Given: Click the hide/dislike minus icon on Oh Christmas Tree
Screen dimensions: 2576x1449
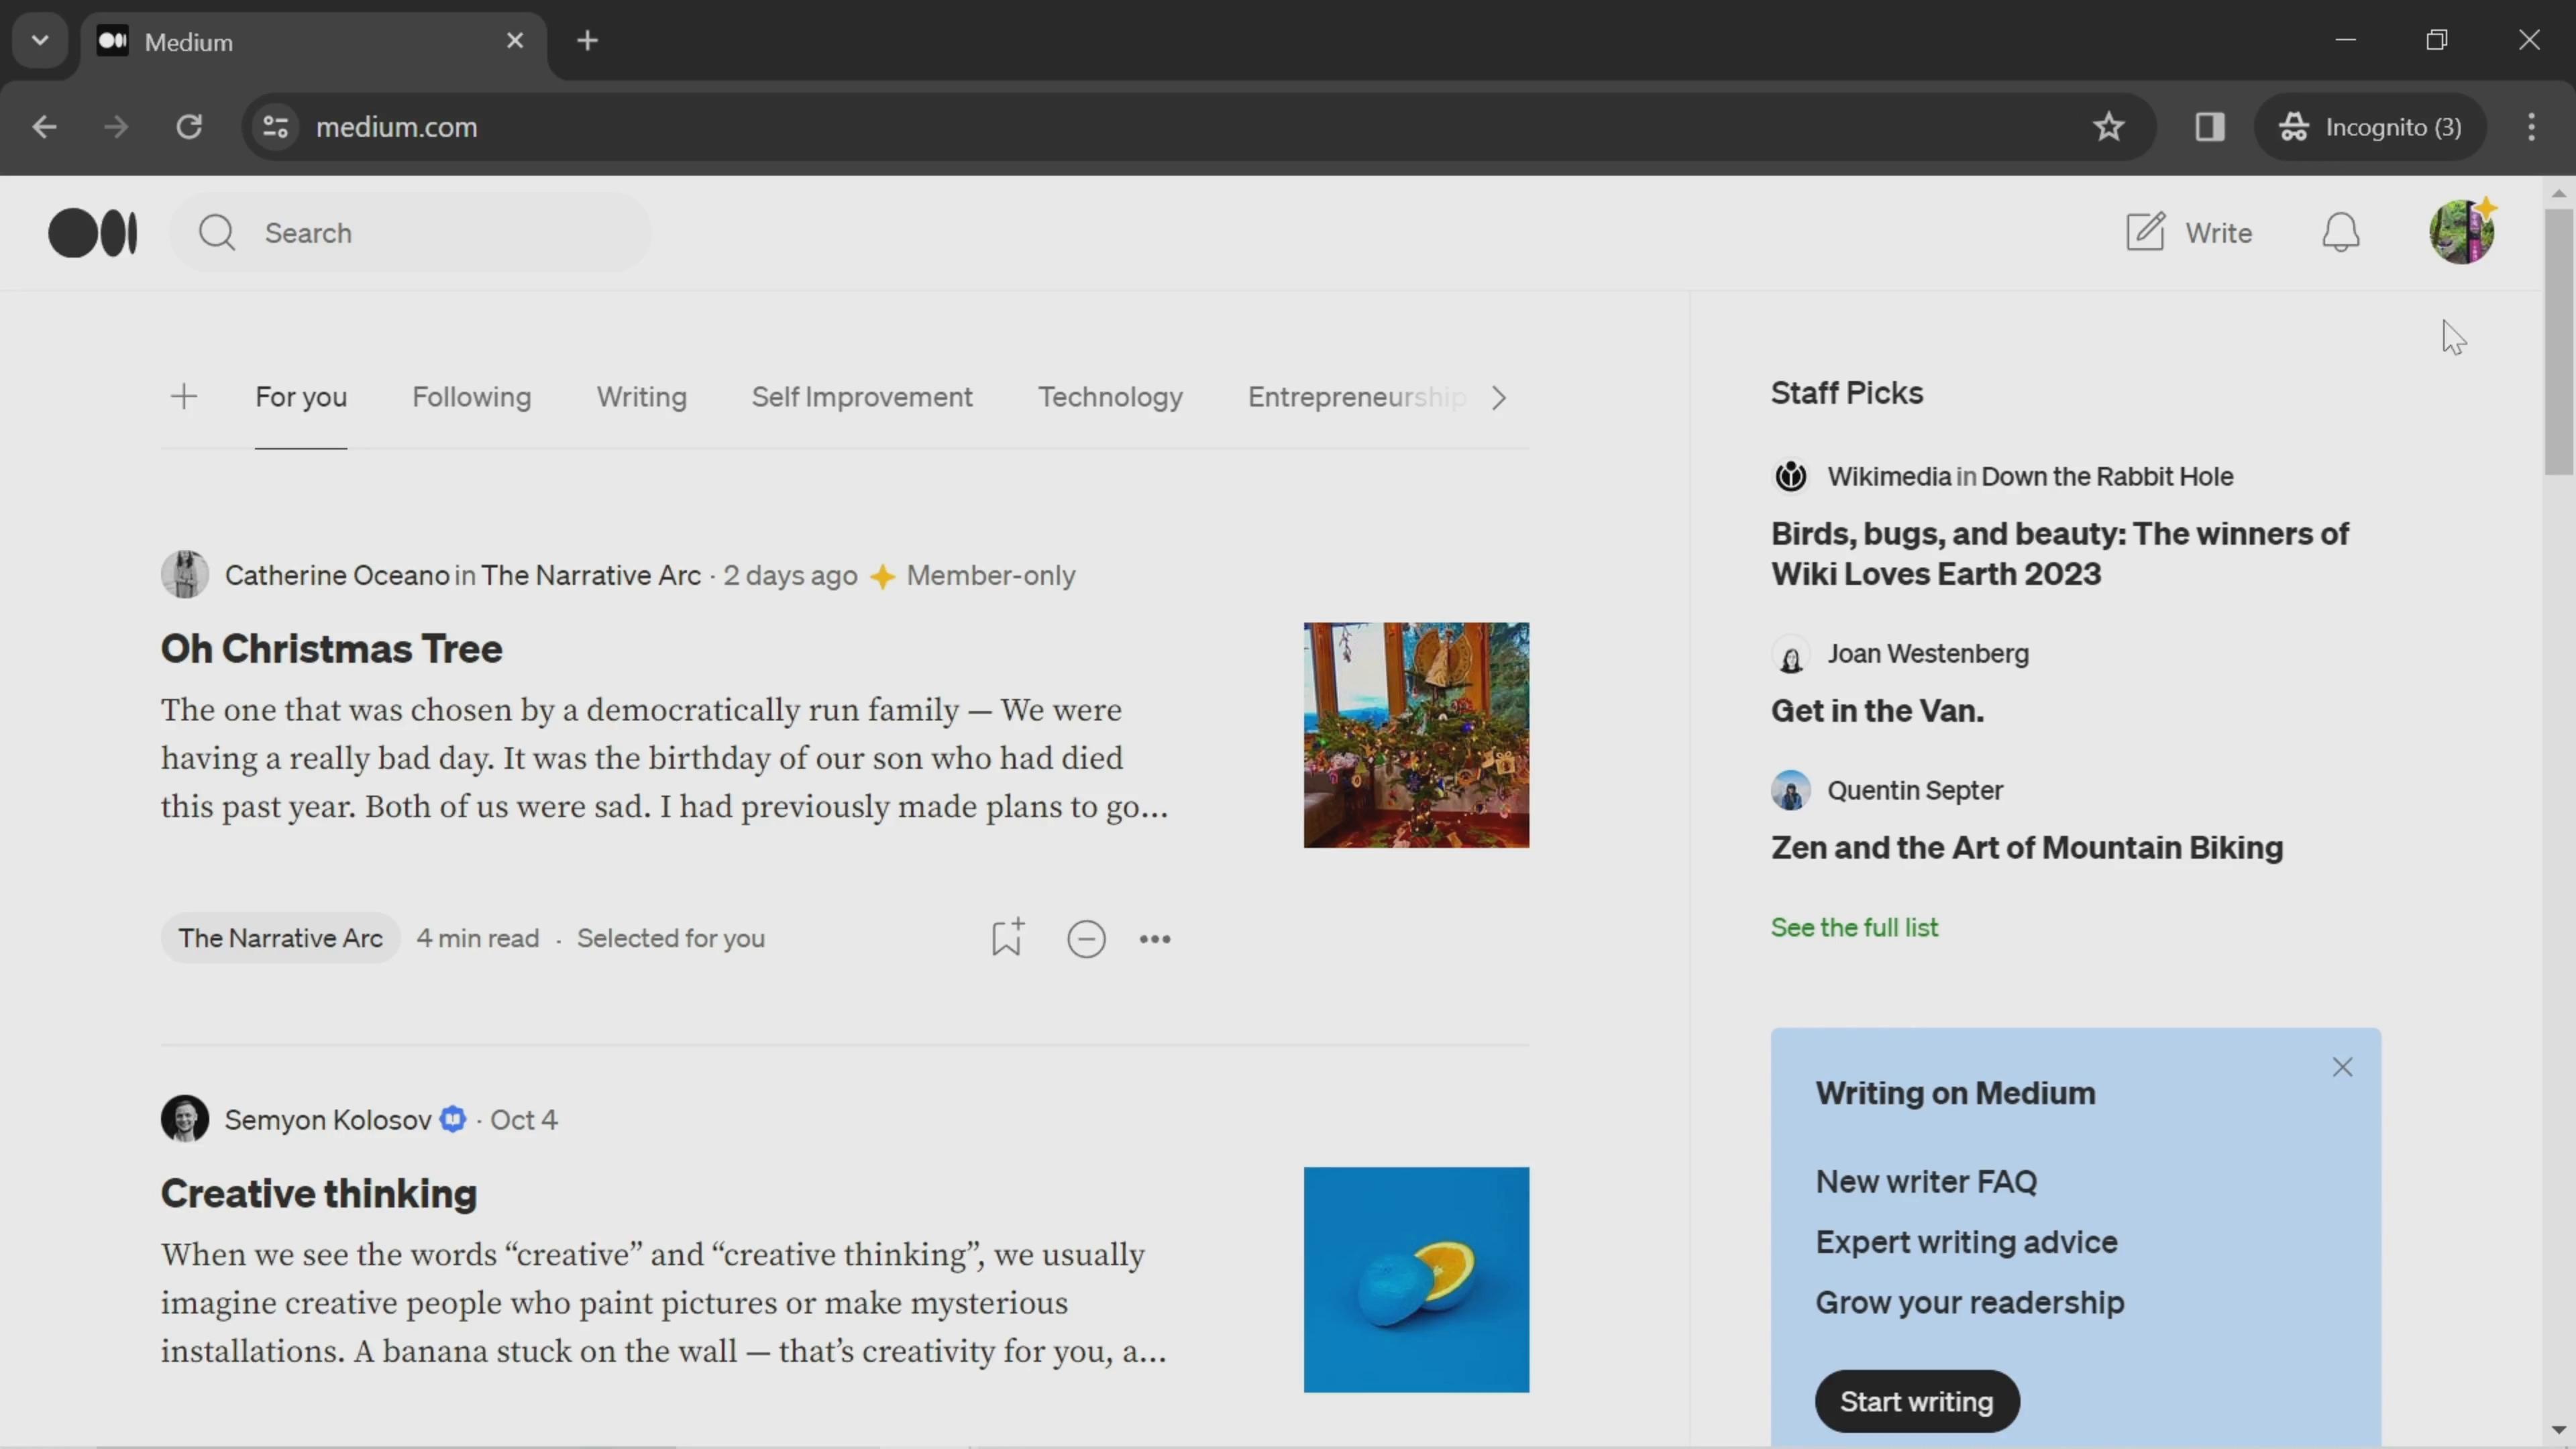Looking at the screenshot, I should (x=1086, y=938).
